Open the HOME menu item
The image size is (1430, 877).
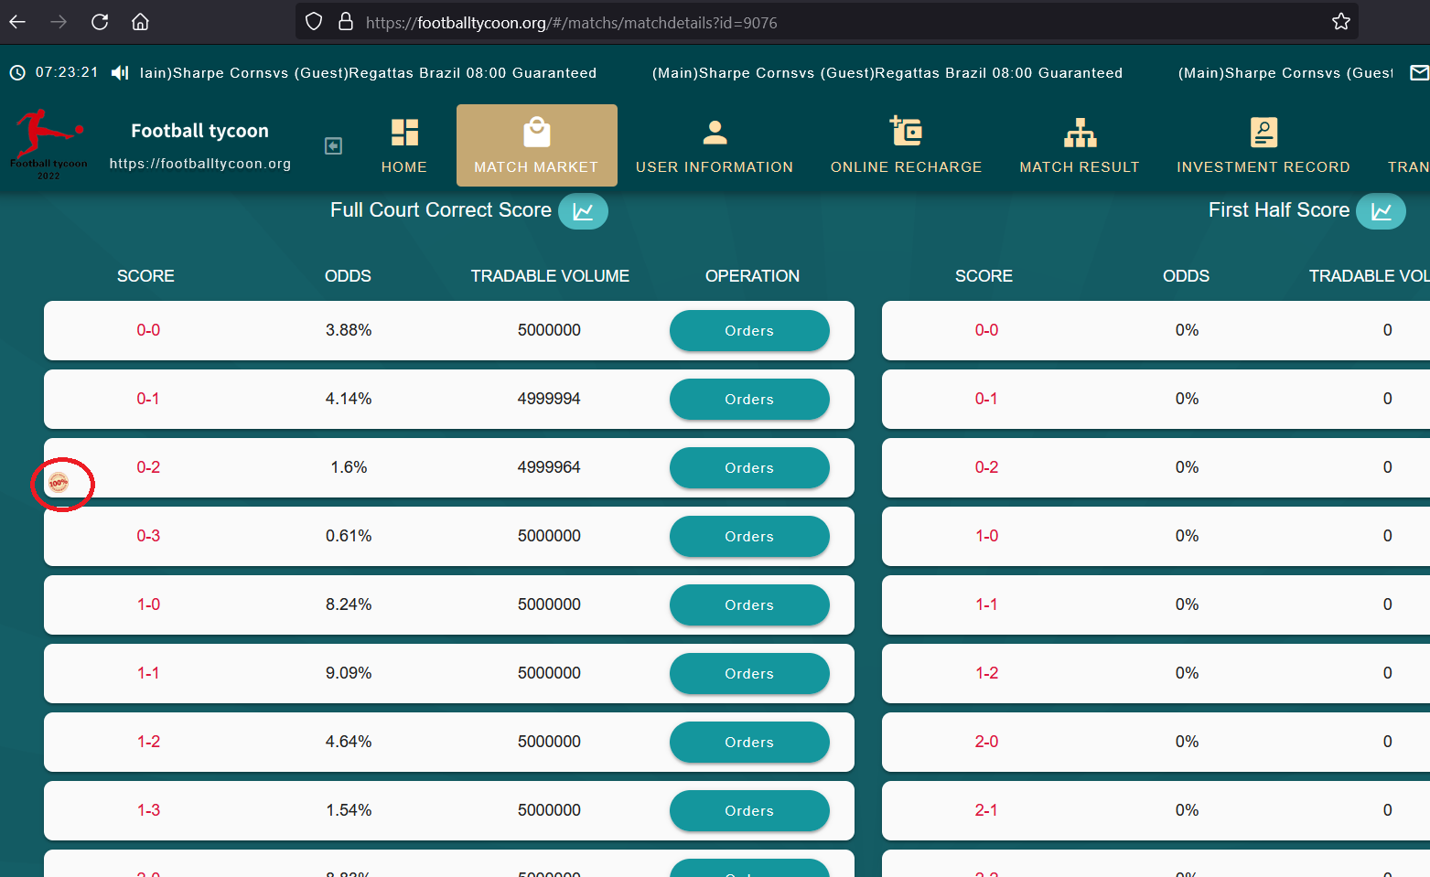click(x=404, y=145)
